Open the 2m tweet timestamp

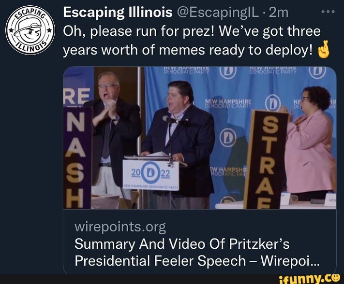[278, 13]
